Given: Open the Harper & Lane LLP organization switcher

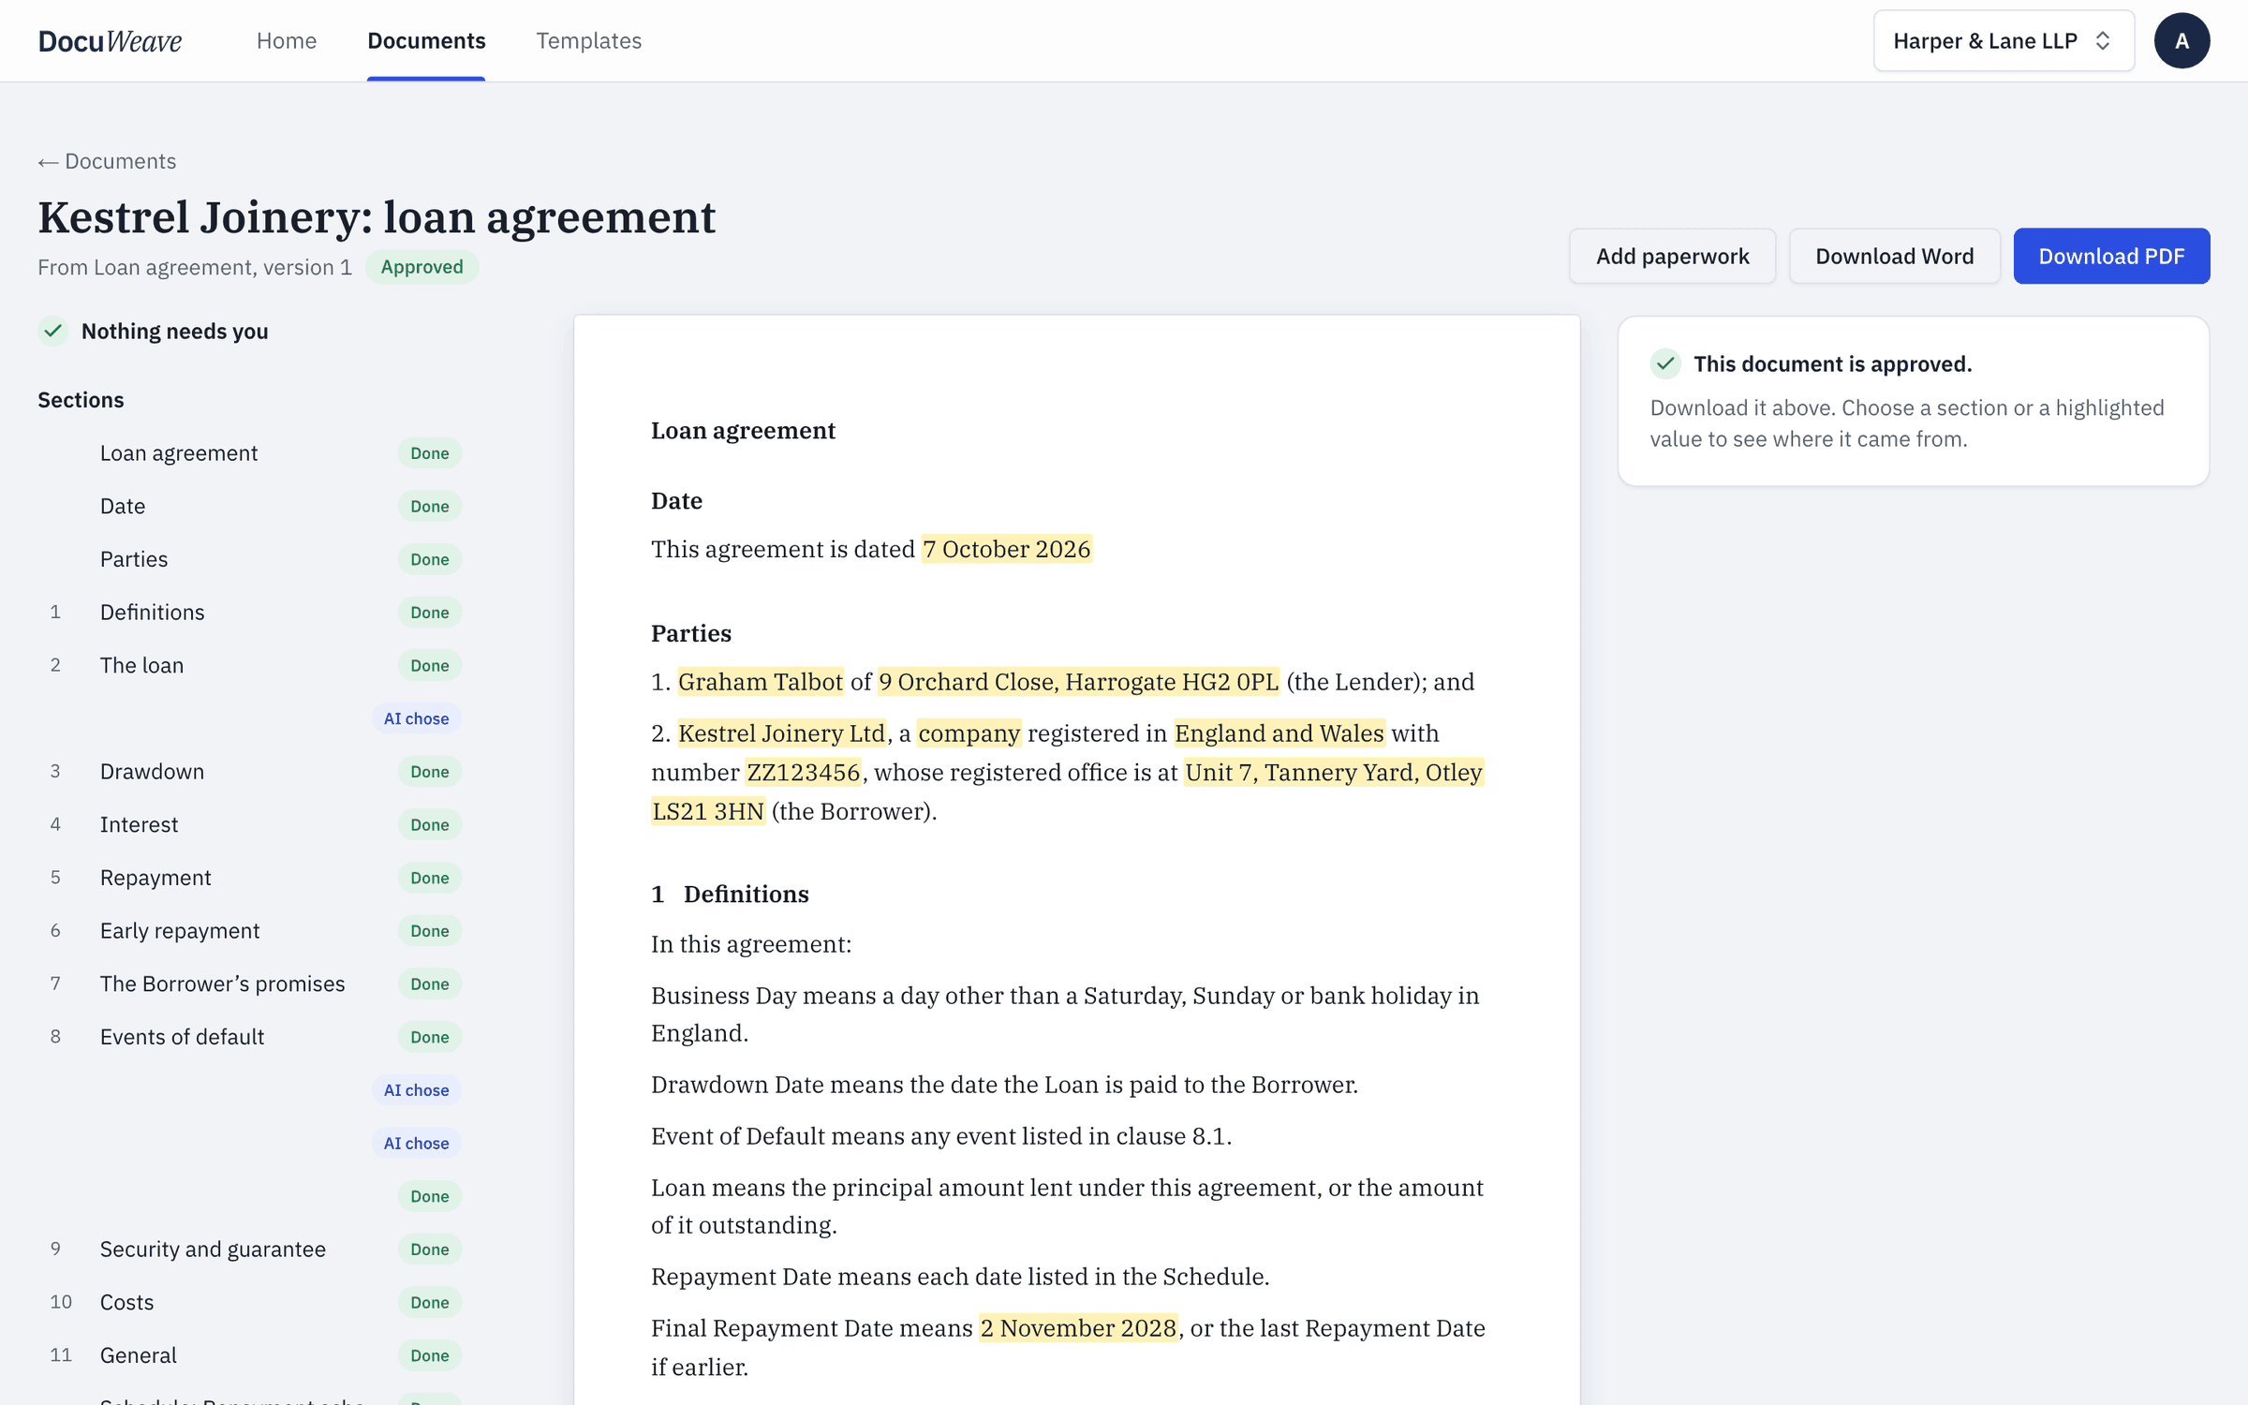Looking at the screenshot, I should pos(2004,41).
